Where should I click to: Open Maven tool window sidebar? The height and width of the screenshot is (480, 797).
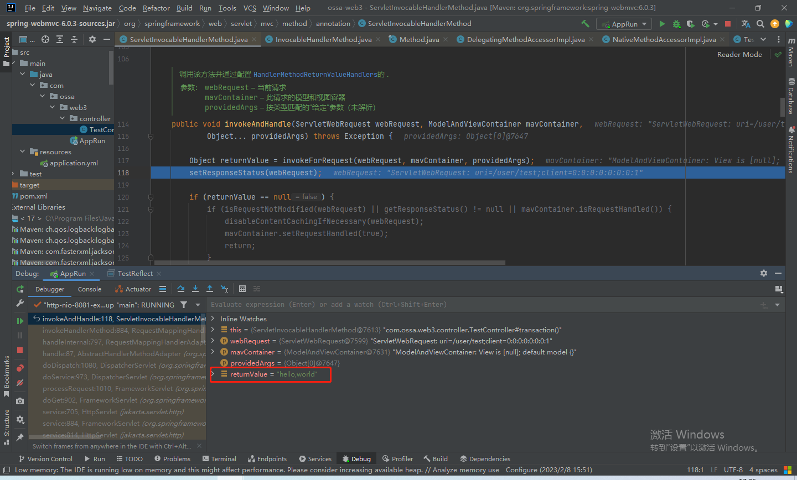point(791,53)
